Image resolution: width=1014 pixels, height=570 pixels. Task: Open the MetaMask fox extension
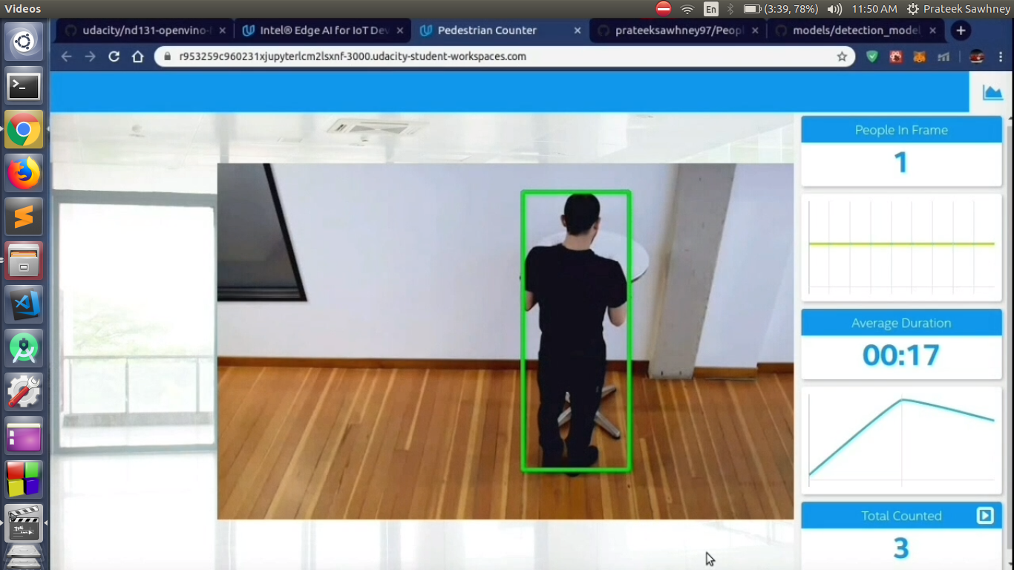point(920,56)
